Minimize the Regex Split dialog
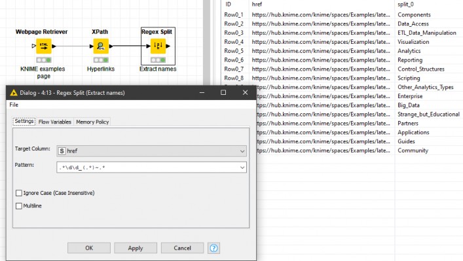The width and height of the screenshot is (463, 261). 202,93
